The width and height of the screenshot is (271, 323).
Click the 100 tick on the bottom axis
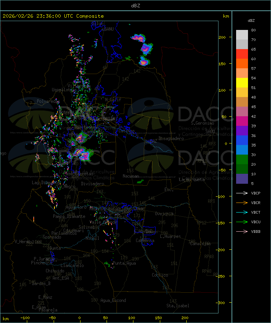click(x=131, y=318)
